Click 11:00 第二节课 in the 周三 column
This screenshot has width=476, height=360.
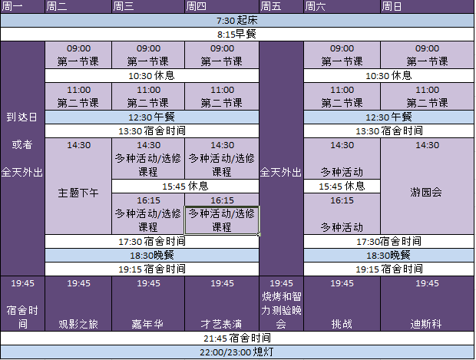pos(148,96)
